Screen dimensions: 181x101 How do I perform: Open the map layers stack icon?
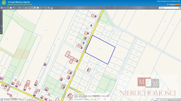pos(2,8)
